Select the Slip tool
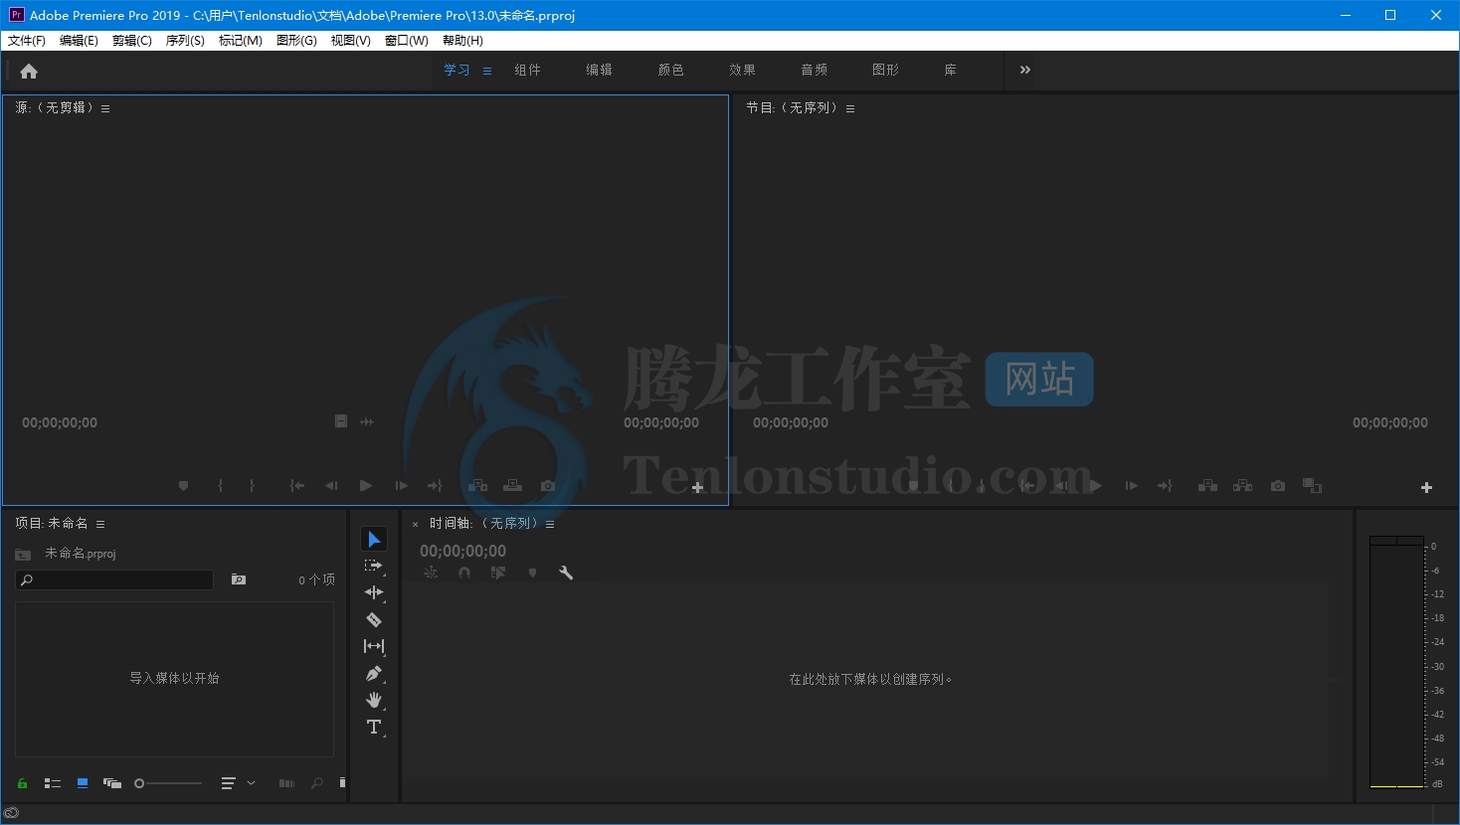This screenshot has height=825, width=1460. pos(374,646)
